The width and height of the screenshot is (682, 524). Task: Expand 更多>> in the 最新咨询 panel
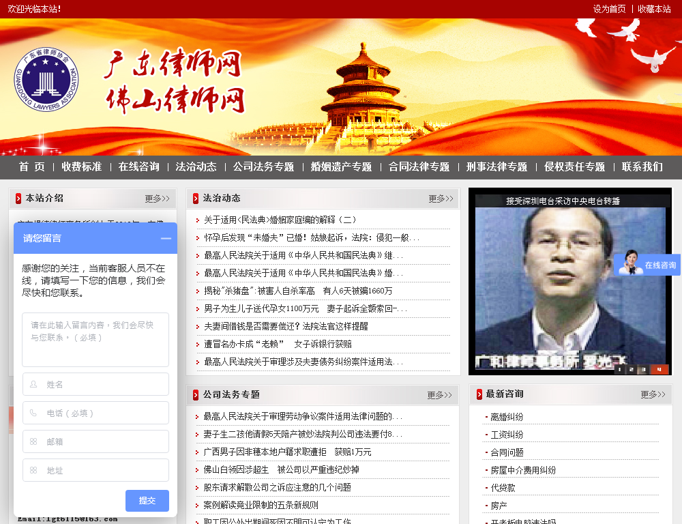653,395
